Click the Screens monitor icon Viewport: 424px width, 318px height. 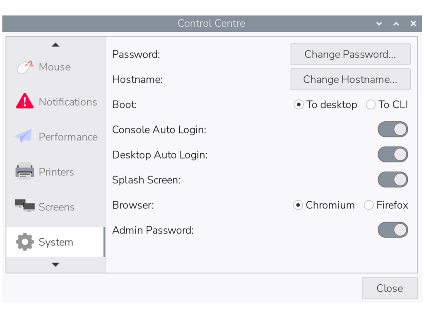(25, 206)
